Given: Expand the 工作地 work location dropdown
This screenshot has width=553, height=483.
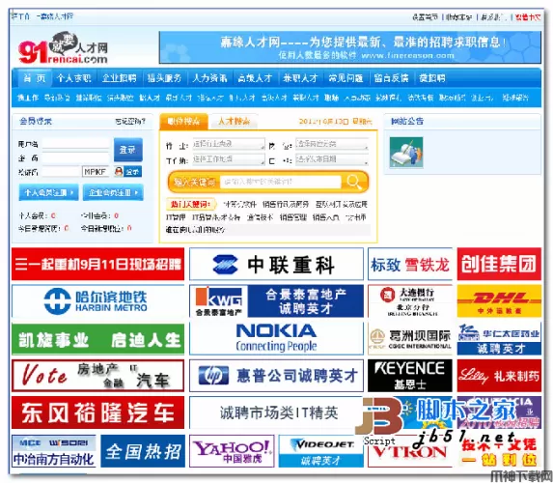Looking at the screenshot, I should click(x=229, y=159).
